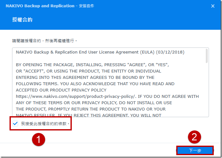Click the 'THE PRODUCT, PROMPTLY RETURN' line
222x158 pixels.
(x=91, y=109)
